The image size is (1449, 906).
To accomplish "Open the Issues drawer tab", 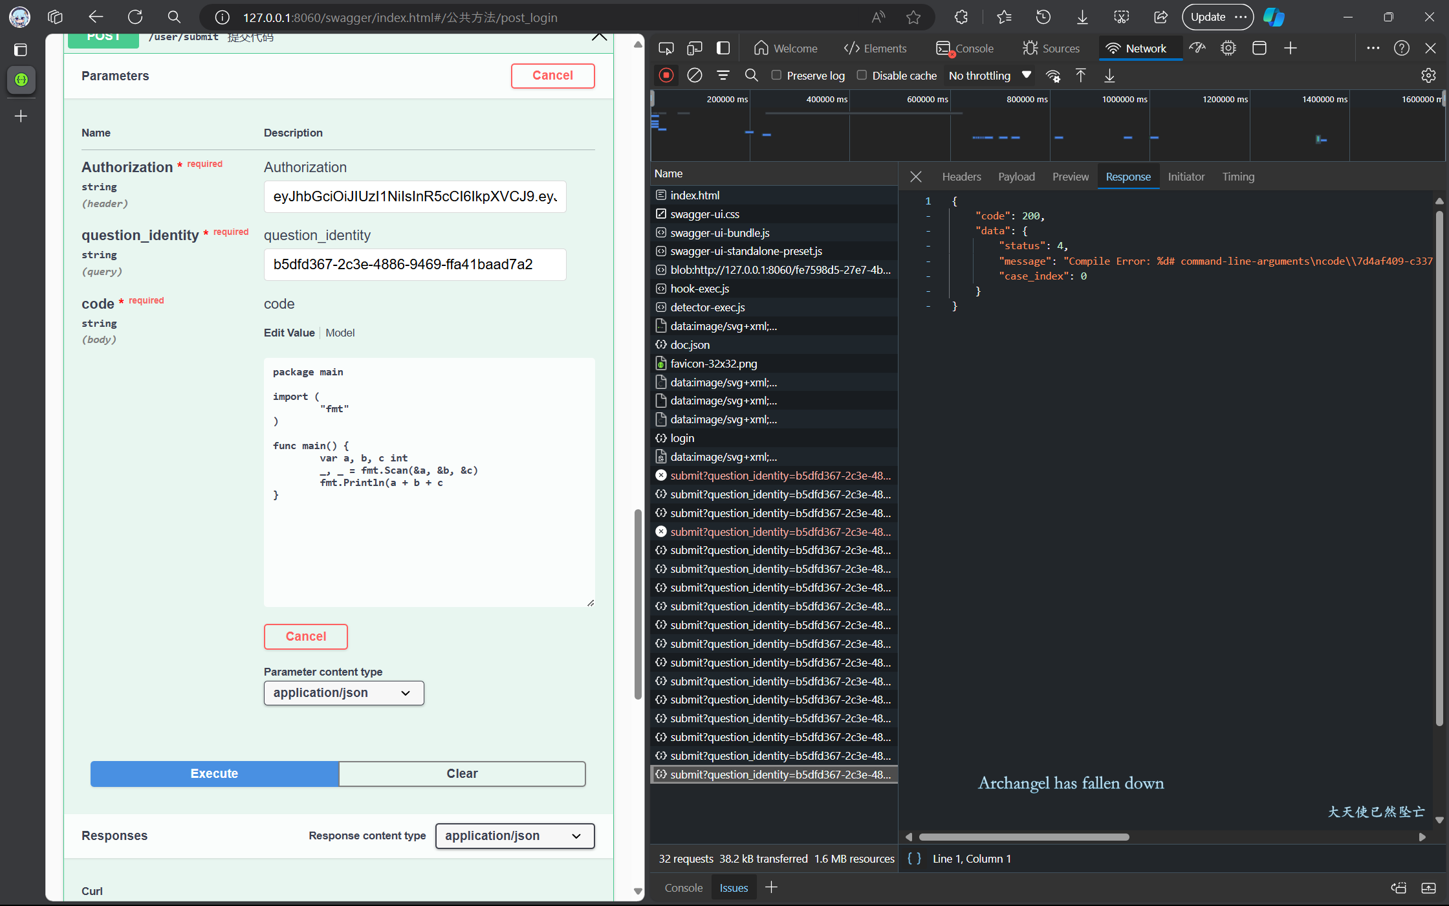I will 734,888.
